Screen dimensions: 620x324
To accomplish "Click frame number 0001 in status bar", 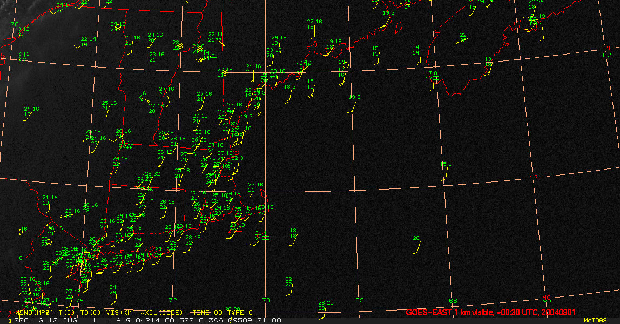I will click(23, 320).
